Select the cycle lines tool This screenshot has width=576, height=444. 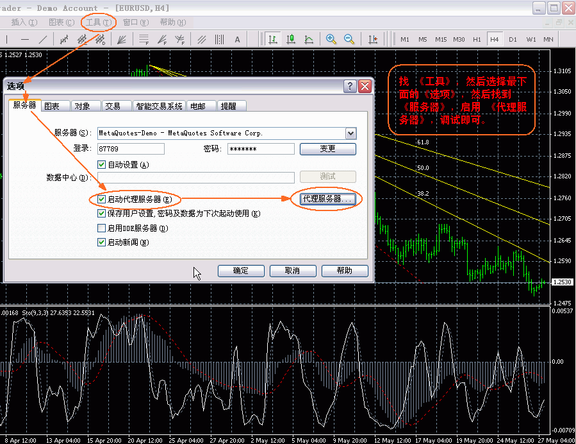[219, 39]
